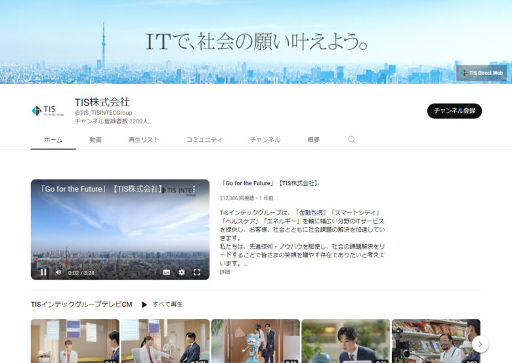
Task: Click the channel search magnifier icon
Action: pos(352,140)
